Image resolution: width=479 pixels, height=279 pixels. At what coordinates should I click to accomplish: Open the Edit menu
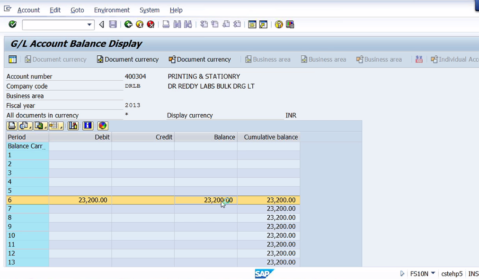tap(55, 10)
